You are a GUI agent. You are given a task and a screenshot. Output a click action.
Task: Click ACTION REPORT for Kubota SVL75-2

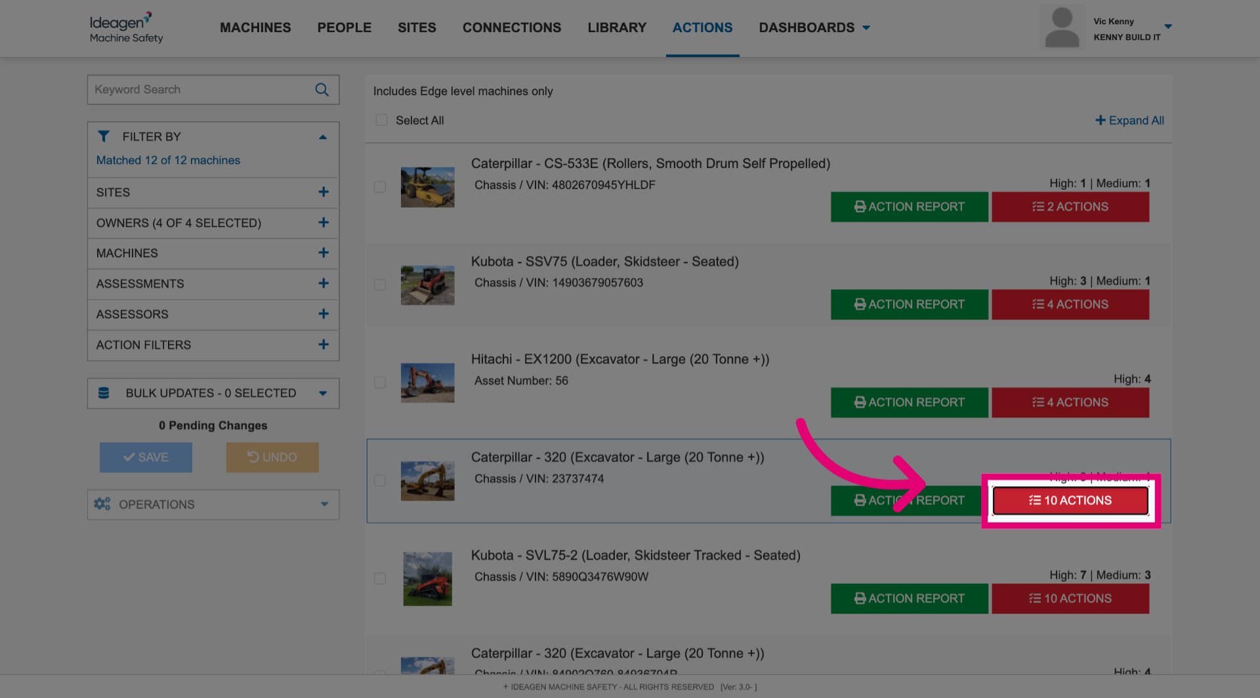pos(910,598)
